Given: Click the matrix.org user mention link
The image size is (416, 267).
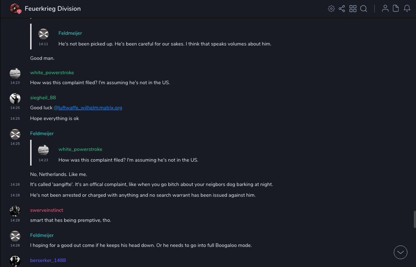Looking at the screenshot, I should coord(88,108).
